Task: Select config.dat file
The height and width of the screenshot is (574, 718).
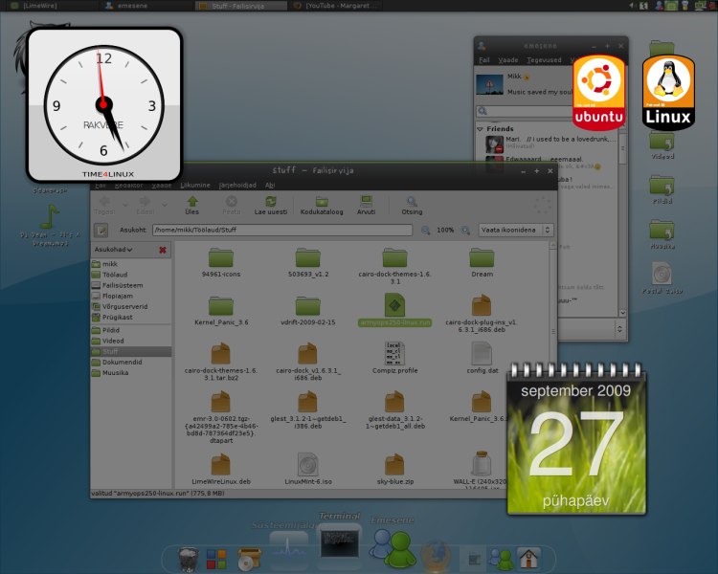Action: [482, 358]
